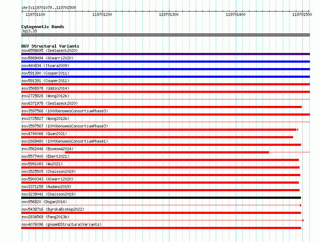This screenshot has height=242, width=320.
Task: Select the red nsv5991083 variant bar
Action: point(160,167)
